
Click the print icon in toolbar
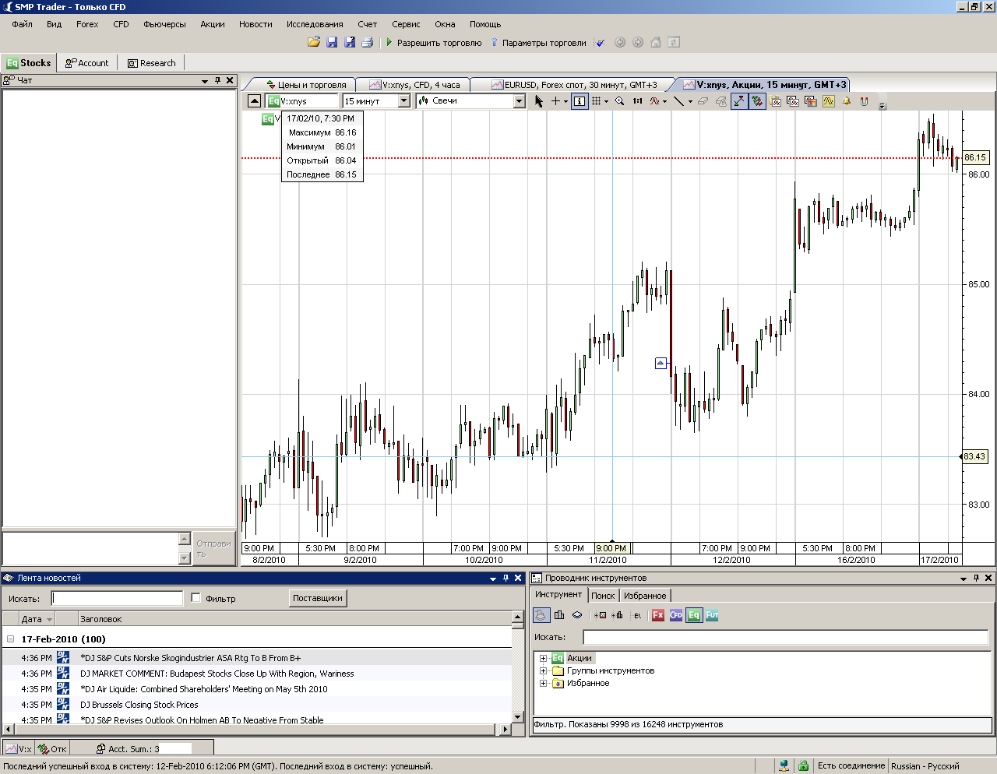tap(368, 42)
